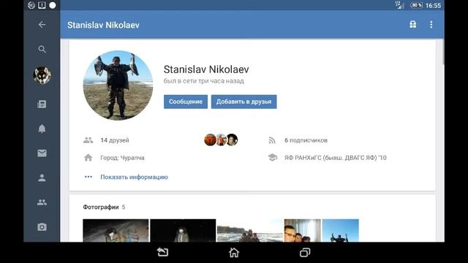
Task: Open Stanislav Nikolaev's profile photo
Action: (x=118, y=85)
